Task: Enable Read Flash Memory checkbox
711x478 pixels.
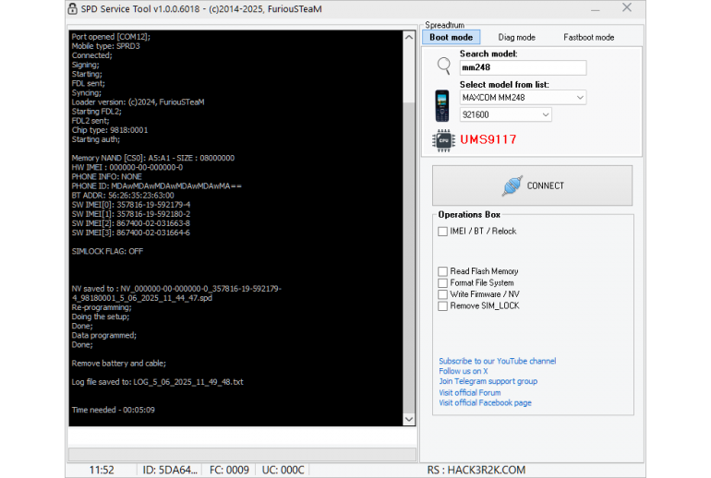Action: pyautogui.click(x=442, y=271)
